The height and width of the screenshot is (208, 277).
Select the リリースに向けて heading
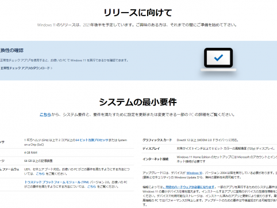pos(138,13)
